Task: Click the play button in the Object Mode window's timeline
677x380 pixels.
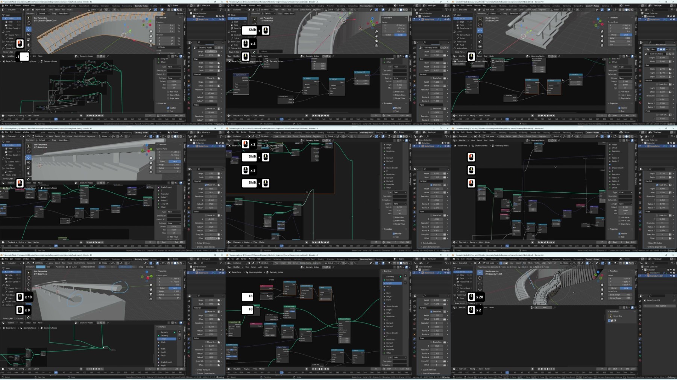Action: coord(97,116)
